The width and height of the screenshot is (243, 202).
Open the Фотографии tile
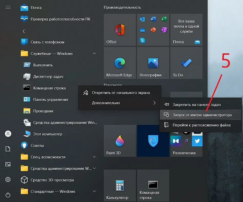tap(153, 63)
